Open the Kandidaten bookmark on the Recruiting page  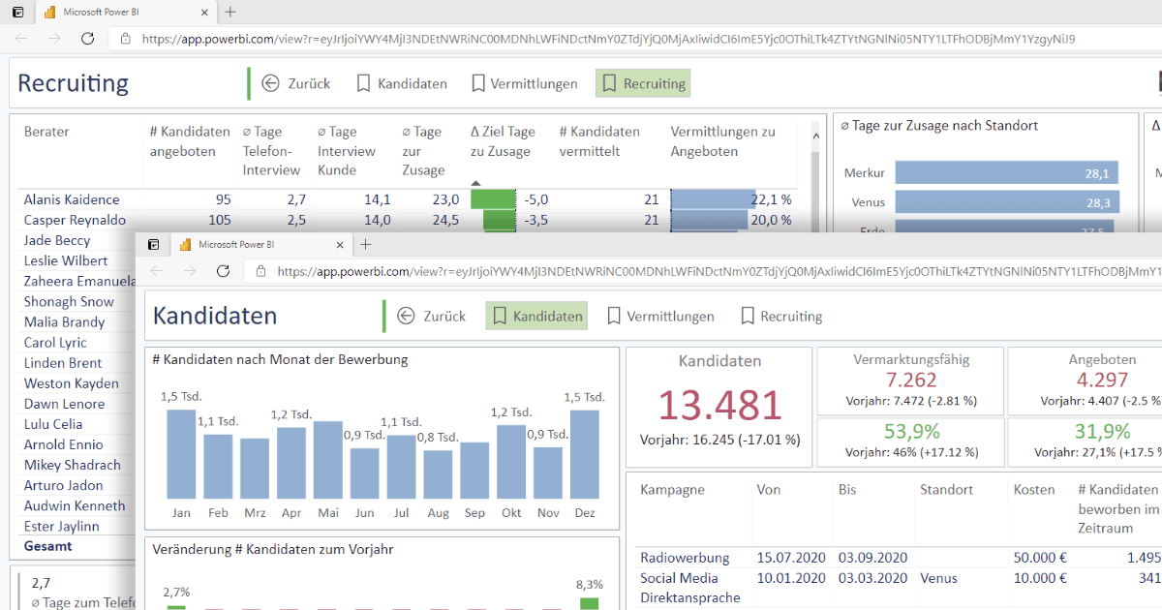coord(402,83)
